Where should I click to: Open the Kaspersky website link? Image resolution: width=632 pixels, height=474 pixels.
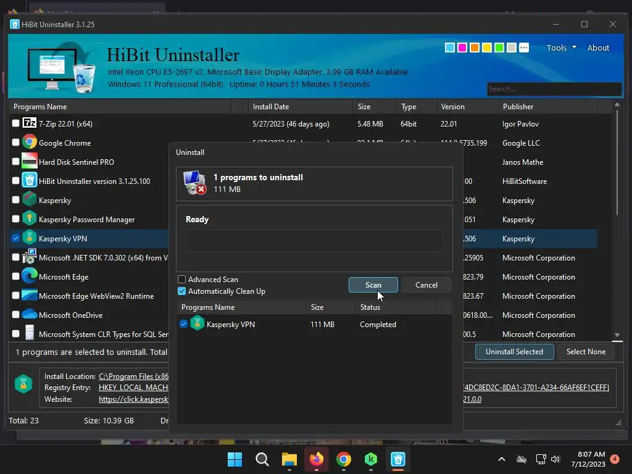click(133, 399)
